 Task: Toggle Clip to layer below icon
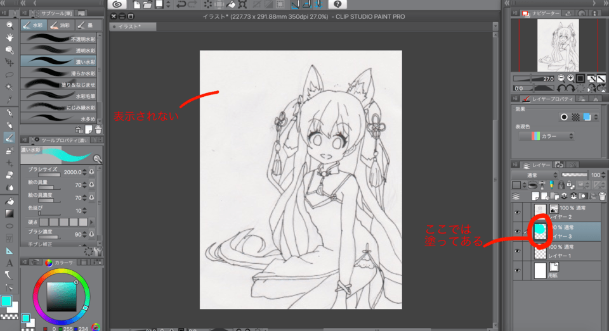[x=533, y=185]
